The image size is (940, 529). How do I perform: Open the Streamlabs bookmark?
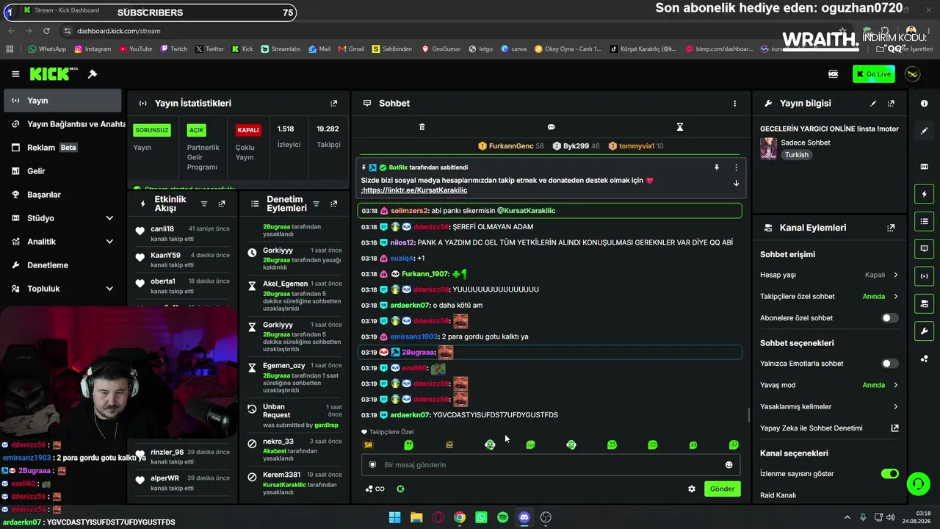pyautogui.click(x=281, y=49)
